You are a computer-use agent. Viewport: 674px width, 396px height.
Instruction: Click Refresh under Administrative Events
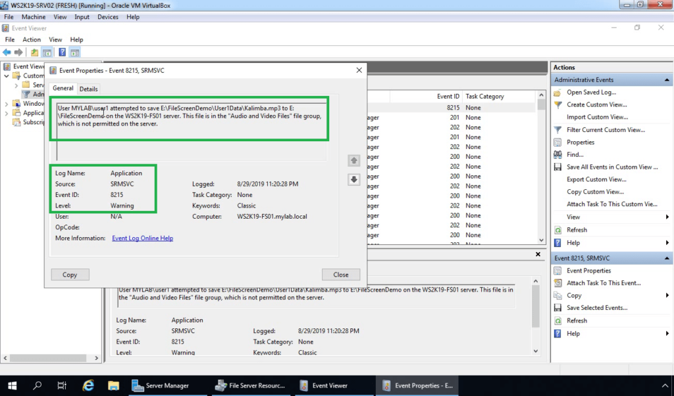point(577,230)
